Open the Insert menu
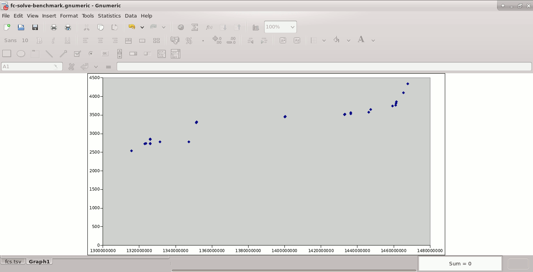Image resolution: width=533 pixels, height=272 pixels. [49, 16]
